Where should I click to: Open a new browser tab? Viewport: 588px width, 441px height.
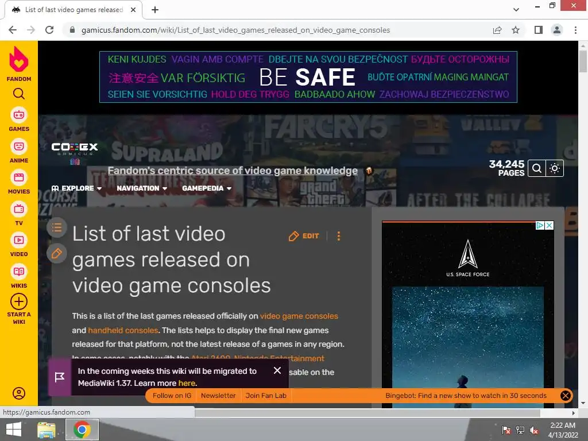pos(155,10)
